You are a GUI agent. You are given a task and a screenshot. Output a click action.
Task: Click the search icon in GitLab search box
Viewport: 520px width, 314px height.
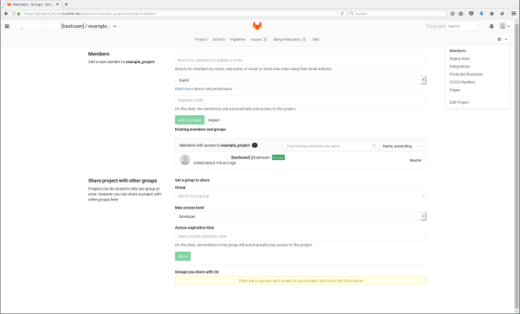(x=478, y=26)
